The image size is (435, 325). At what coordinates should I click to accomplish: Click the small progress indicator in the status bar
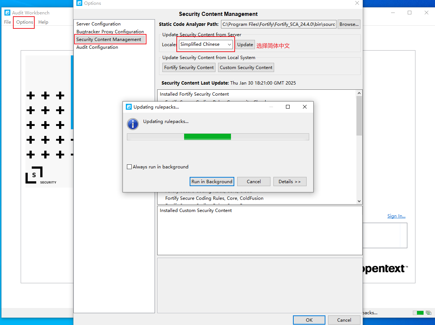(x=418, y=313)
